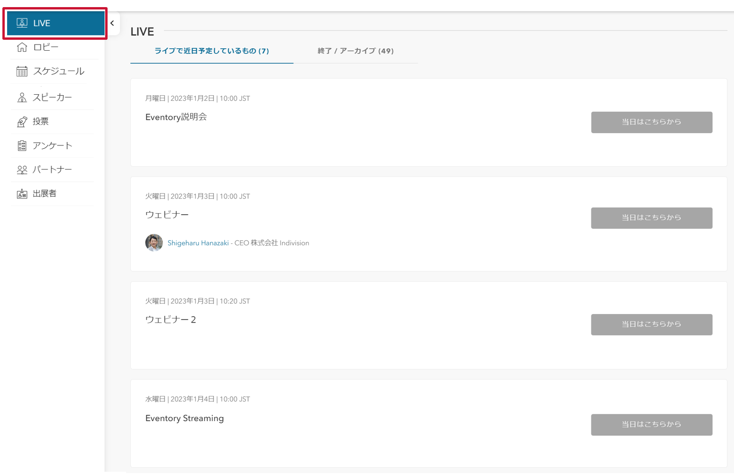Click 当日はこちらから for Eventory説明会

pyautogui.click(x=652, y=122)
